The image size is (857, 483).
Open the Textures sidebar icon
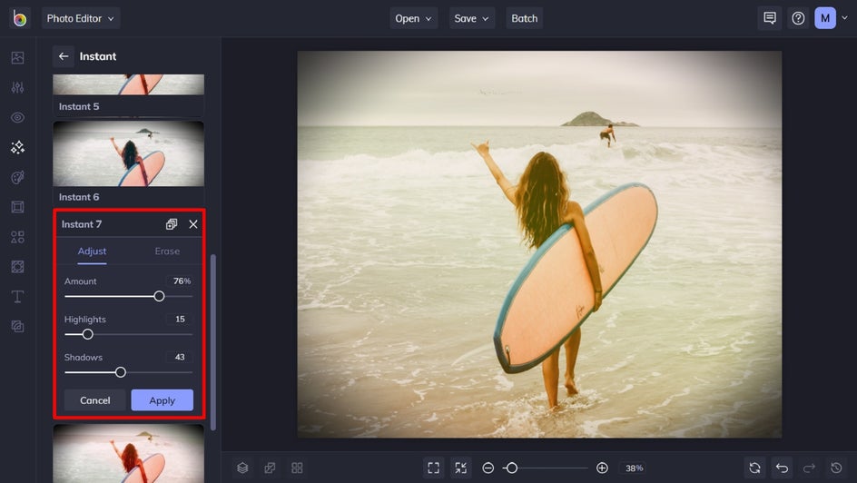pos(17,326)
